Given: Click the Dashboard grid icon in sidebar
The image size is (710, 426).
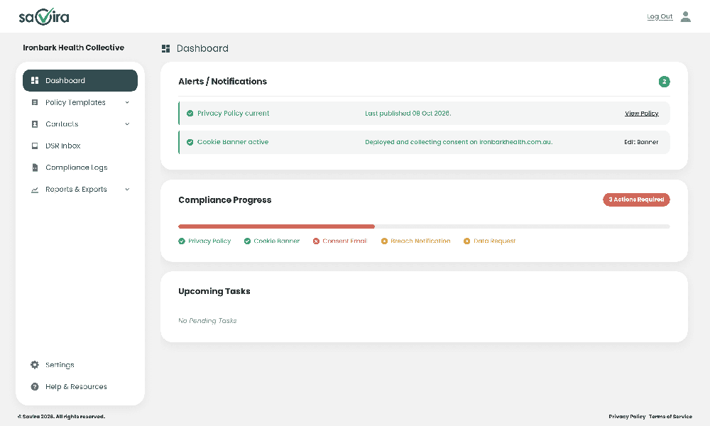Looking at the screenshot, I should click(34, 80).
